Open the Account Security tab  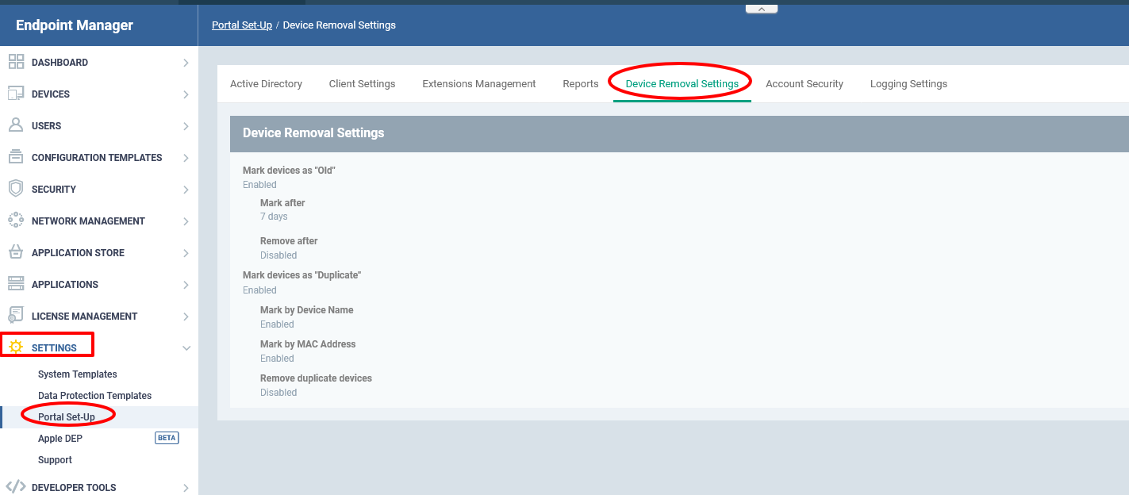click(x=805, y=84)
